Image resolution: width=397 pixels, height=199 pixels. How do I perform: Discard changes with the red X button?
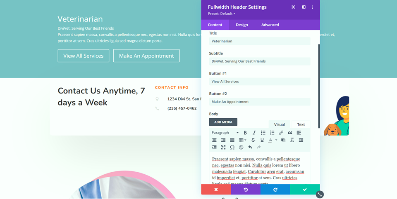(216, 190)
